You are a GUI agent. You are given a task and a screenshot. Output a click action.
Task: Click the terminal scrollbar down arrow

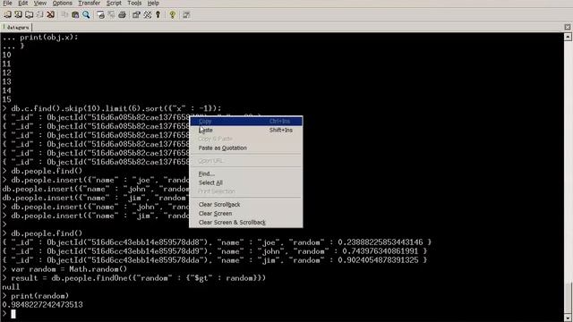(x=568, y=318)
